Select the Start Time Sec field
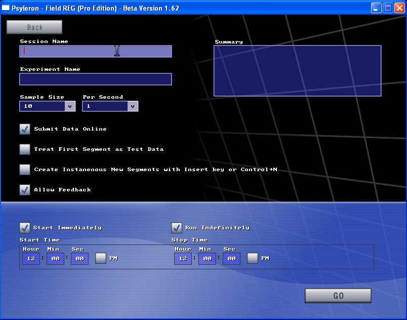The height and width of the screenshot is (320, 407). point(79,259)
